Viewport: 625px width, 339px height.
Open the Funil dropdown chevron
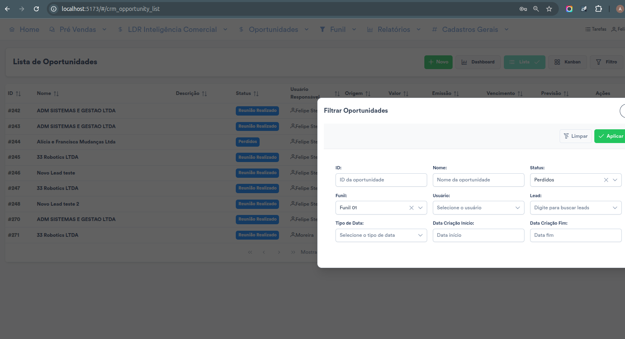pos(420,208)
